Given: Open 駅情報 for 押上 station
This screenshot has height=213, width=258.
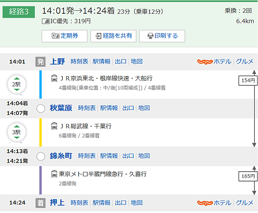Looking at the screenshot, I should 101,203.
